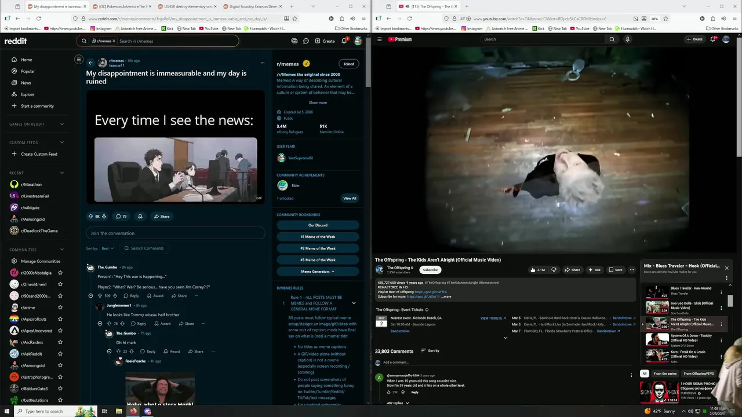Switch to US-ISR destroy elementary tab
This screenshot has width=742, height=417.
coord(187,6)
